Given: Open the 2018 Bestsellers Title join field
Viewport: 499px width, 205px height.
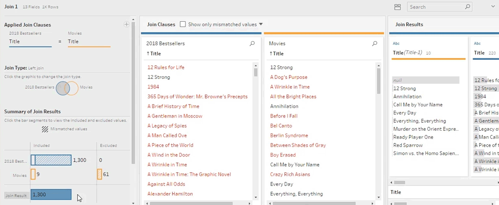Looking at the screenshot, I should 30,42.
